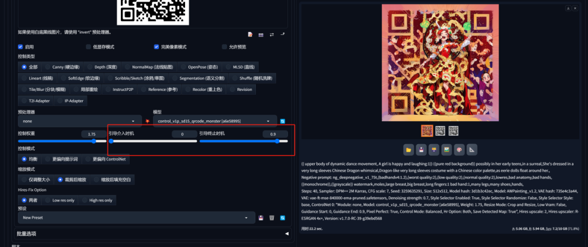The width and height of the screenshot is (588, 247).
Task: Send image to extras ruler icon
Action: pos(472,150)
